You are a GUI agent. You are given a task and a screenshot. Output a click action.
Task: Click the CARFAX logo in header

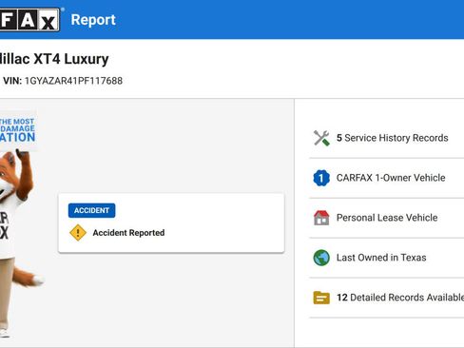(x=29, y=20)
